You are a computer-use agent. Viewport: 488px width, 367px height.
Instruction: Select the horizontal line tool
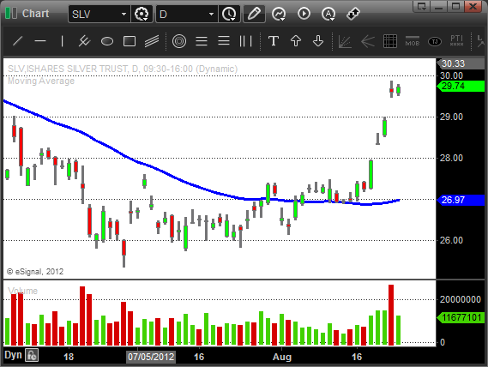click(40, 41)
